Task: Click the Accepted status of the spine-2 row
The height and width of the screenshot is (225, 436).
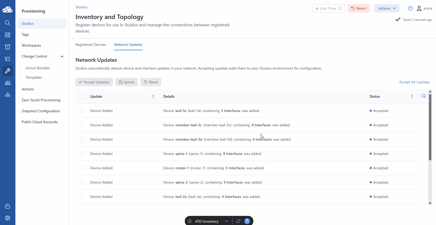Action: 379,182
